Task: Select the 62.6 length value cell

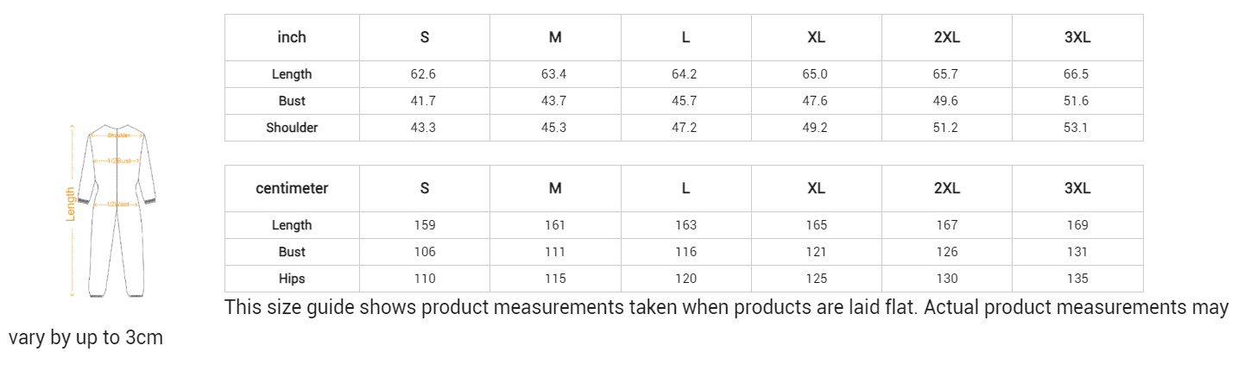Action: click(x=424, y=74)
